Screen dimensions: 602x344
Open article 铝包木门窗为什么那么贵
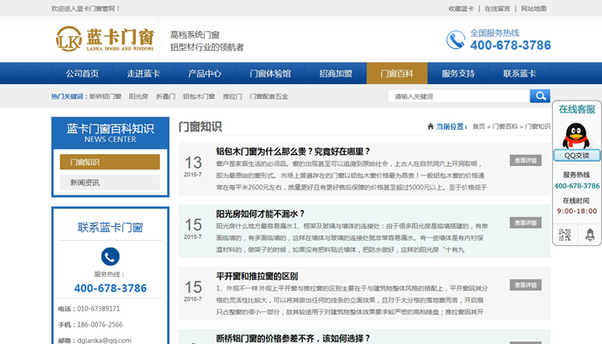pyautogui.click(x=293, y=151)
